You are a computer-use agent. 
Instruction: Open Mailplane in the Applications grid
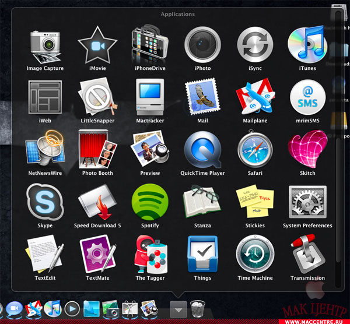click(255, 96)
